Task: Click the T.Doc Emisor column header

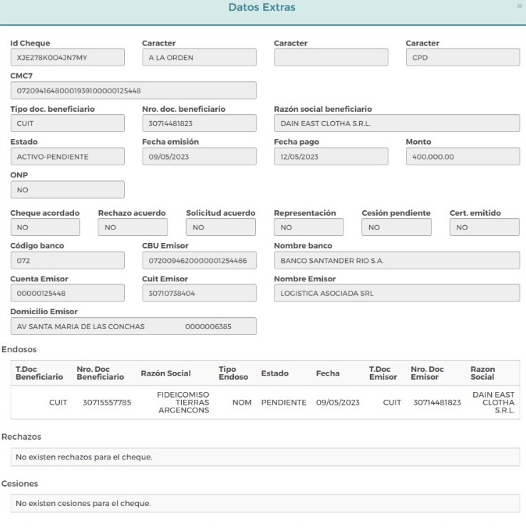Action: (383, 373)
